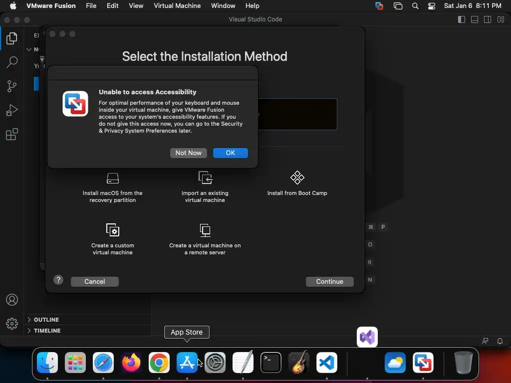Screen dimensions: 511x383
Task: Open Firefox from the Dock
Action: pos(131,363)
